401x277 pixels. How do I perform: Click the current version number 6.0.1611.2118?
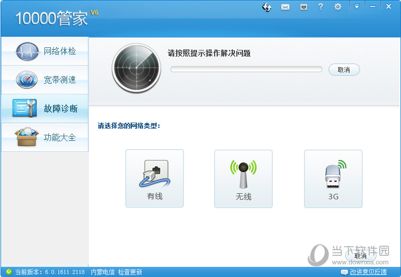pyautogui.click(x=65, y=272)
